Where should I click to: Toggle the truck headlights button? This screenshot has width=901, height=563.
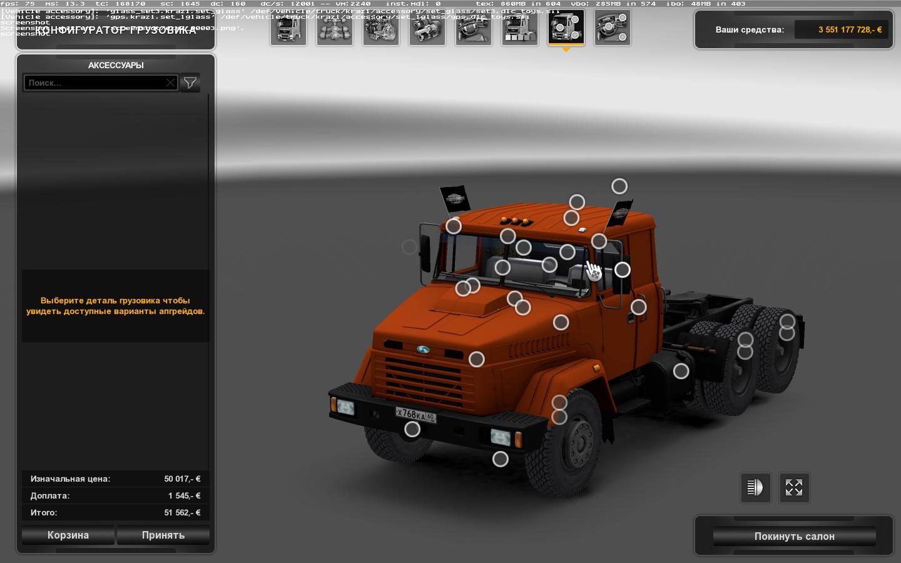[x=755, y=487]
